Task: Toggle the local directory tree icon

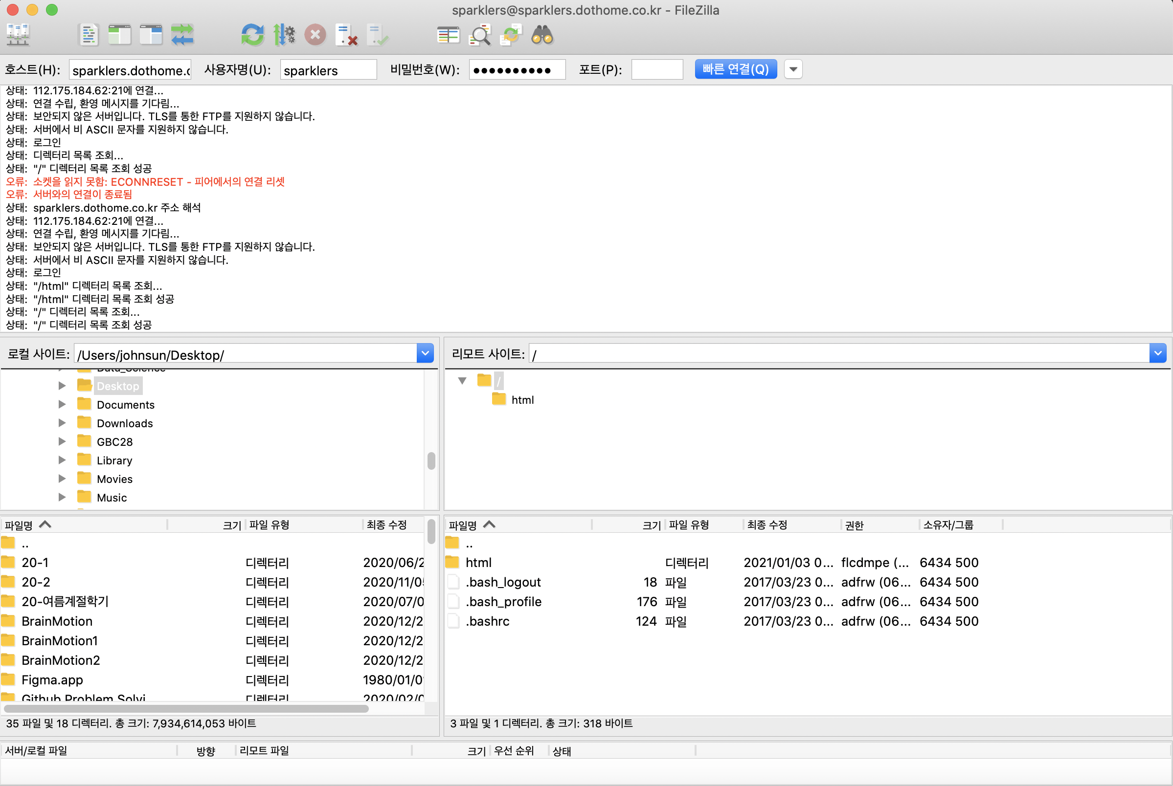Action: point(120,35)
